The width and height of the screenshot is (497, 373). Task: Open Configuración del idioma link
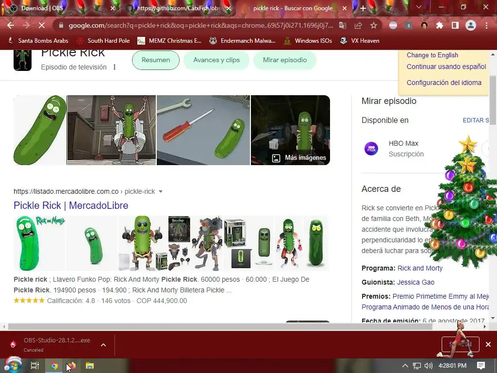click(444, 83)
